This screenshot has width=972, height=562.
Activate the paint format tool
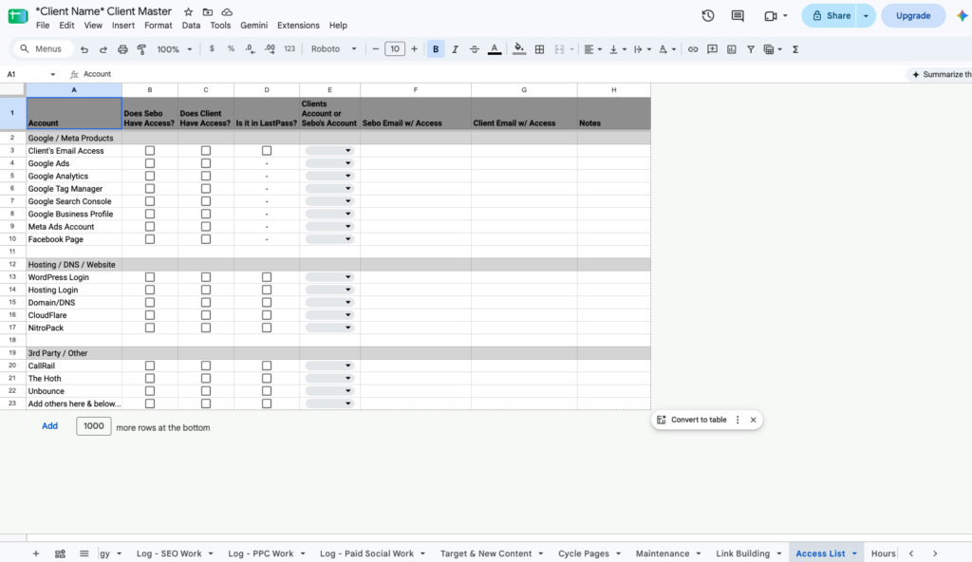(142, 49)
